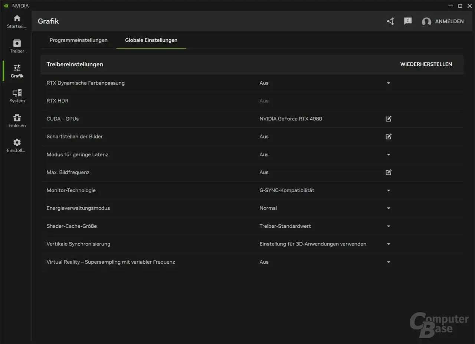Click the RTX HDR row label
475x344 pixels.
[58, 101]
